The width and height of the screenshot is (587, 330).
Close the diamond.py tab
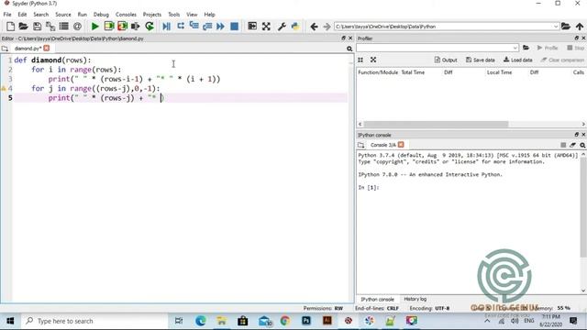[47, 48]
